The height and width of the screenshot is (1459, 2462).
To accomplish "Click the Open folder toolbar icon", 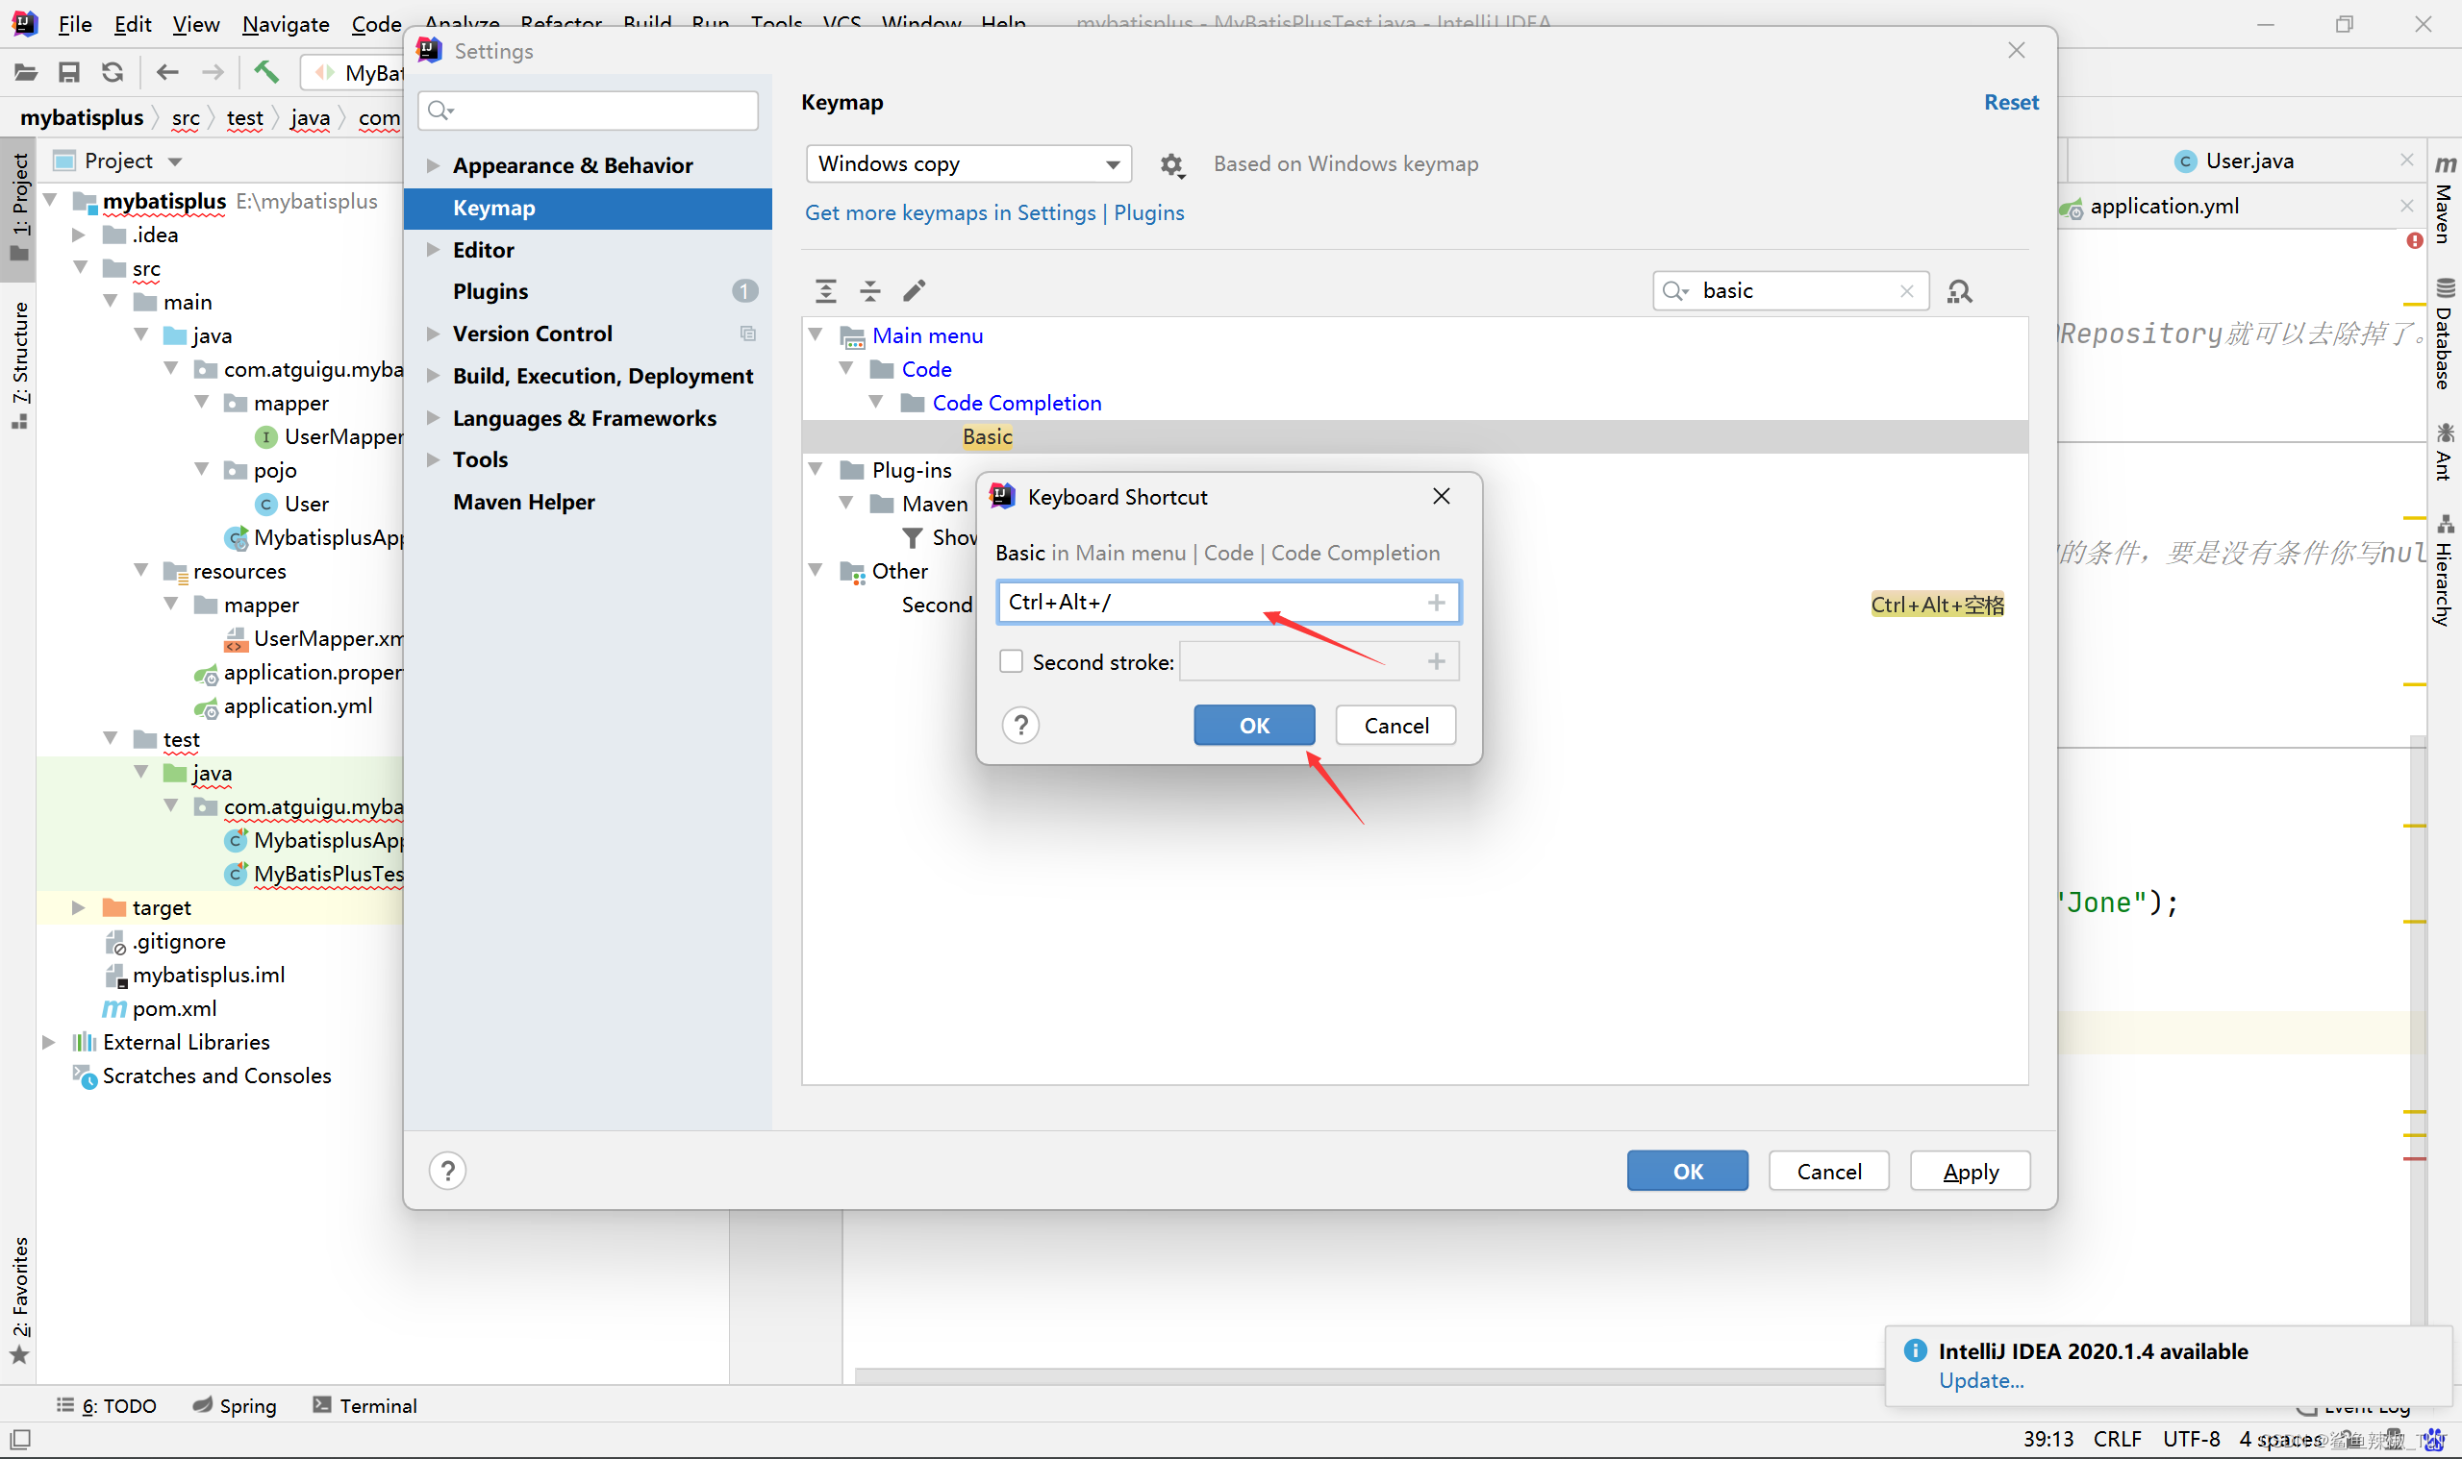I will pos(26,72).
